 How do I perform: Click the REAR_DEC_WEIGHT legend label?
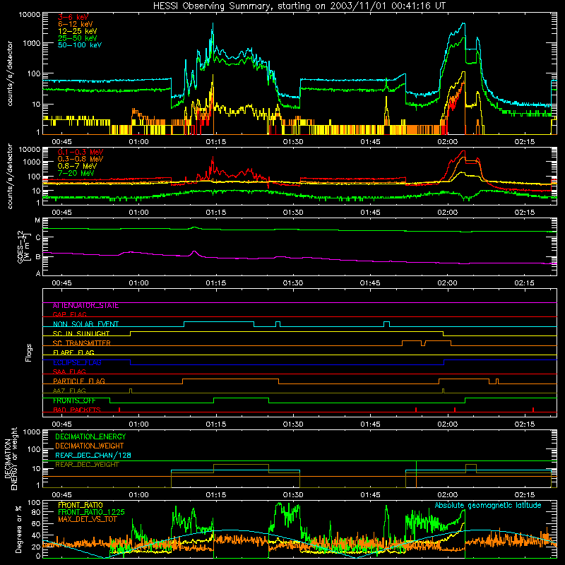pos(87,465)
